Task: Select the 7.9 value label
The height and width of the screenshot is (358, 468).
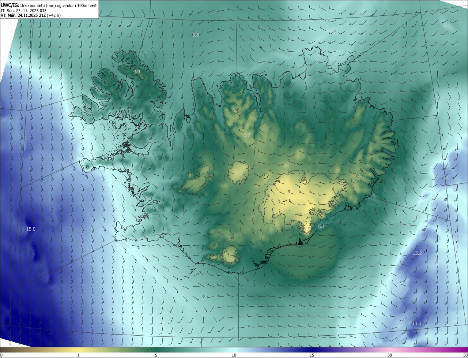Action: tap(76, 31)
